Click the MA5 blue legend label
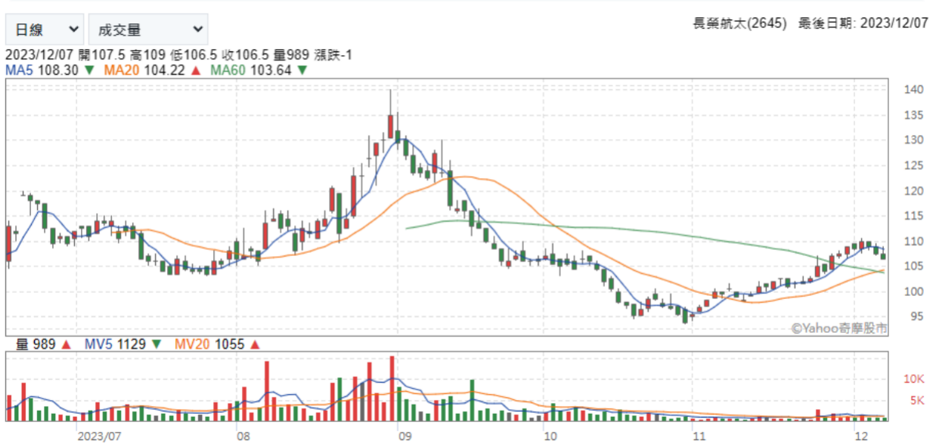Screen dimensions: 933x447 19,70
